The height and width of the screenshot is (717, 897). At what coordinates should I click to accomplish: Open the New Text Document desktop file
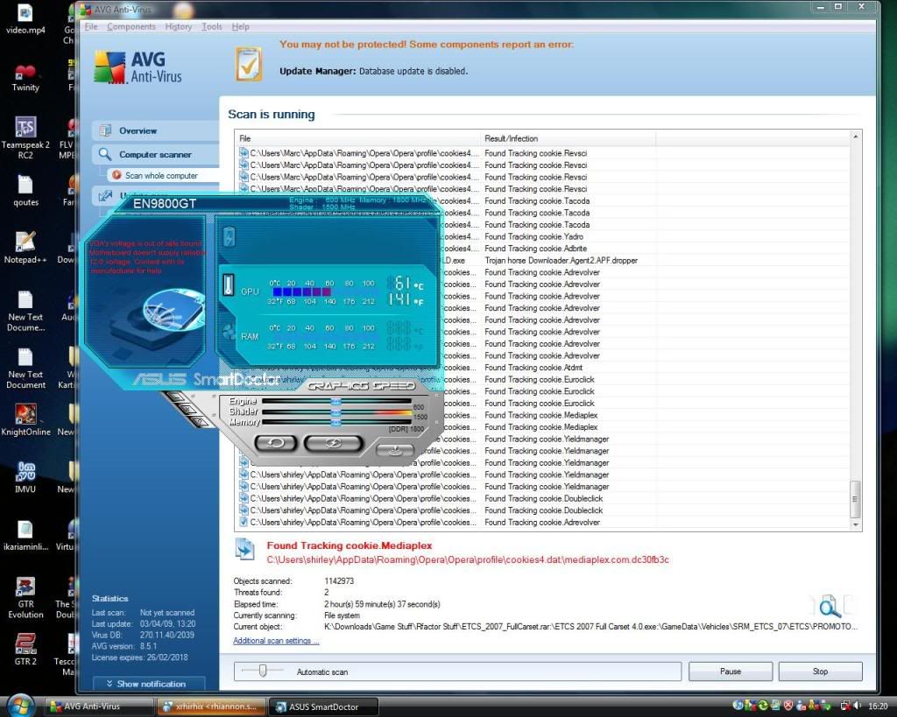[x=25, y=369]
